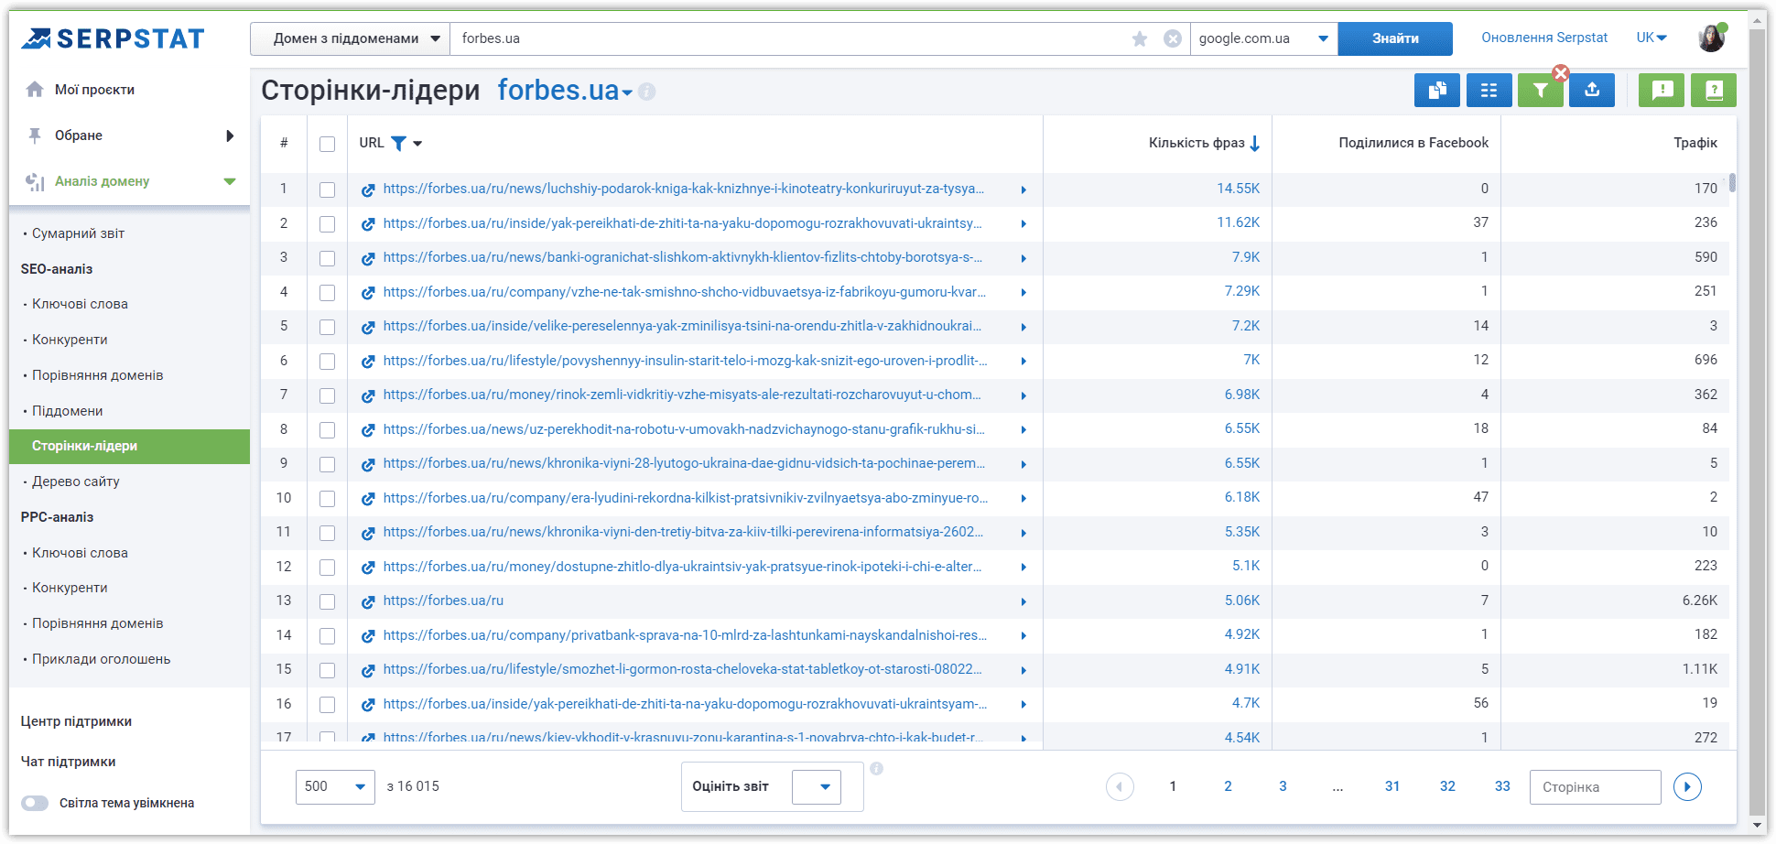The width and height of the screenshot is (1776, 844).
Task: Expand row 3 URL details arrow
Action: [x=1023, y=258]
